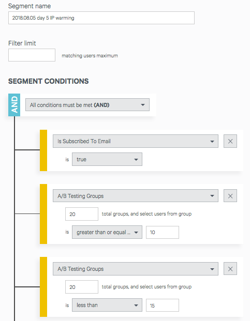Open the less than operator dropdown

[x=107, y=305]
